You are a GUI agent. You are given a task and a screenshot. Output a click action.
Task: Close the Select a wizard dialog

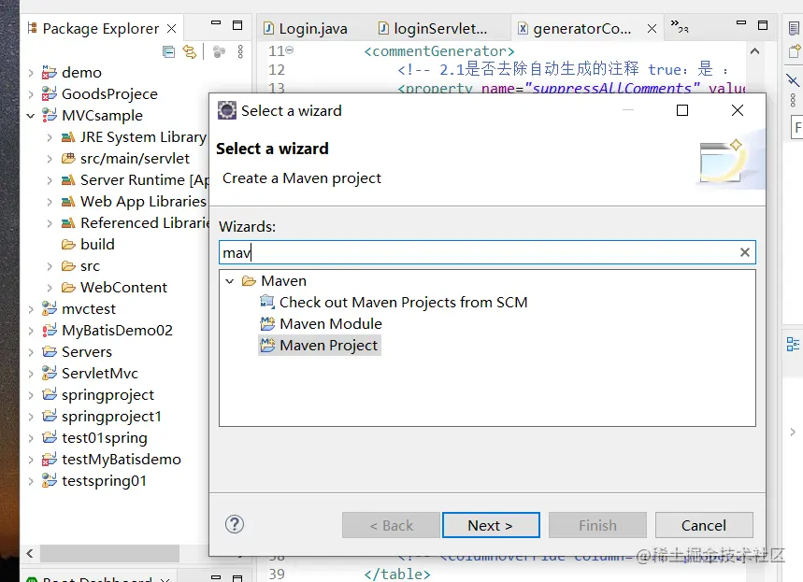pos(737,110)
